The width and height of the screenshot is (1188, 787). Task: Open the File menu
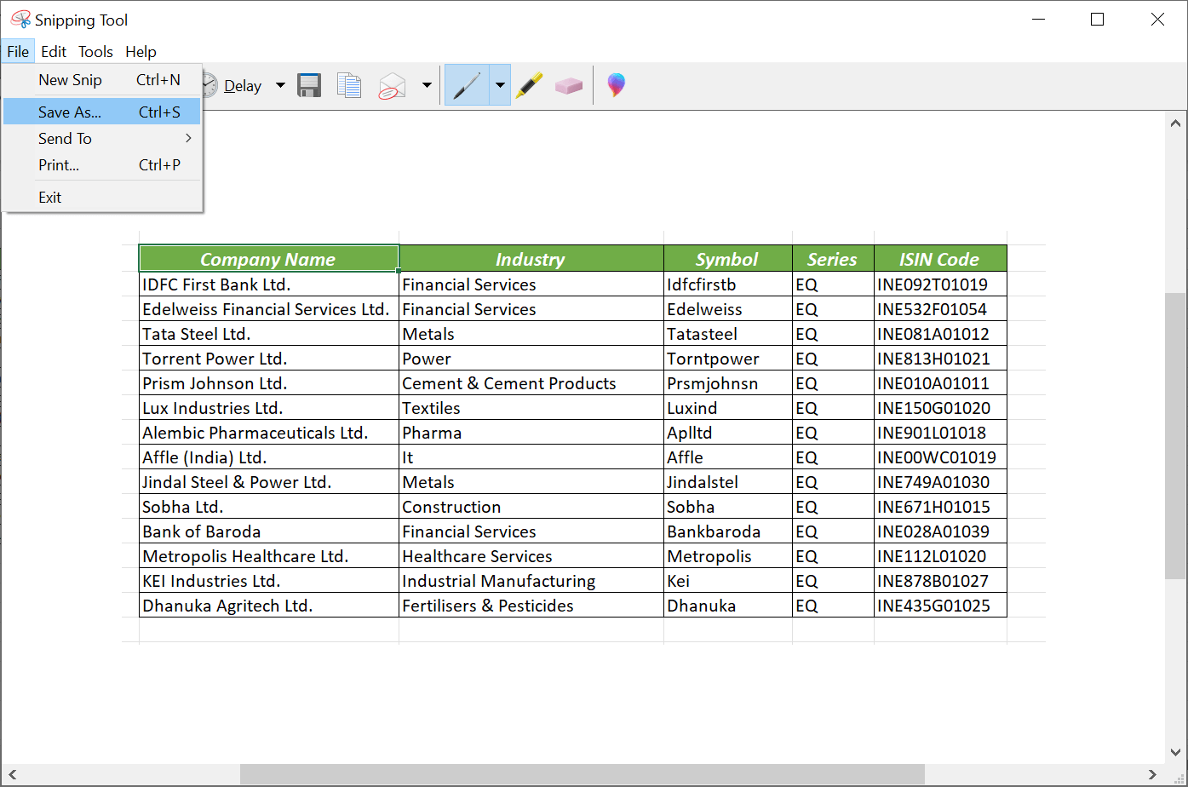point(18,51)
